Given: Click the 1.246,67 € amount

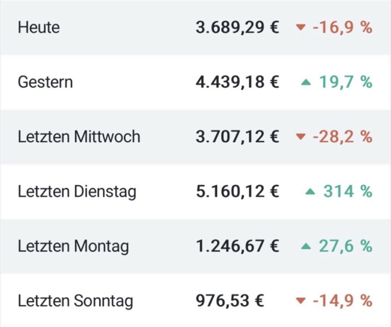Looking at the screenshot, I should 237,246.
